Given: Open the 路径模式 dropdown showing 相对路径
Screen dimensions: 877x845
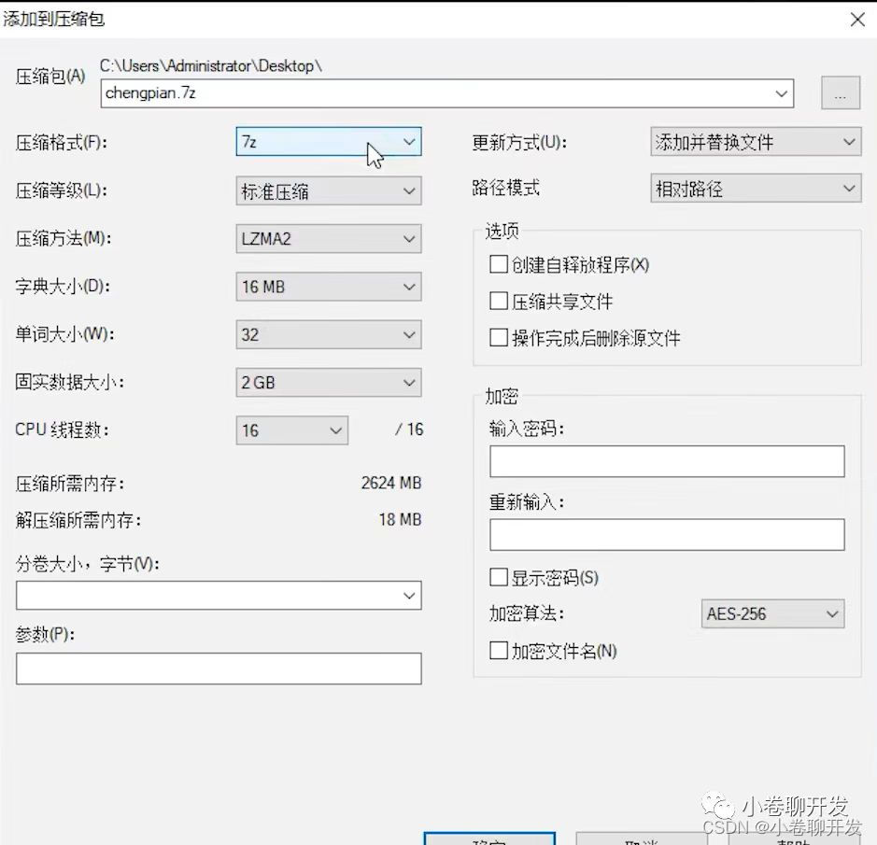Looking at the screenshot, I should tap(756, 188).
